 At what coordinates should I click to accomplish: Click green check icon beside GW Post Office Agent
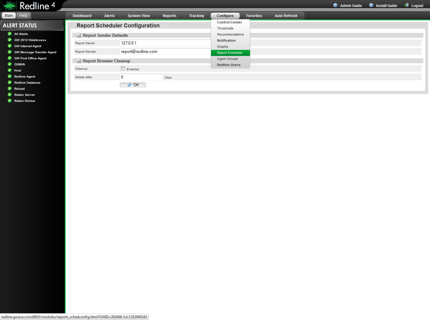(x=10, y=58)
